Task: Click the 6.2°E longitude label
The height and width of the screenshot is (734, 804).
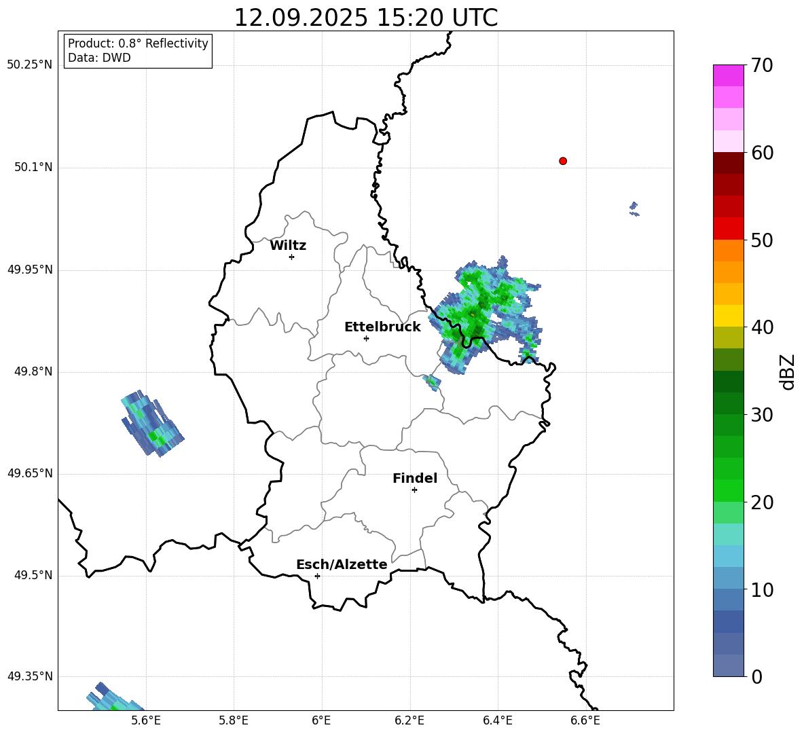Action: 409,720
